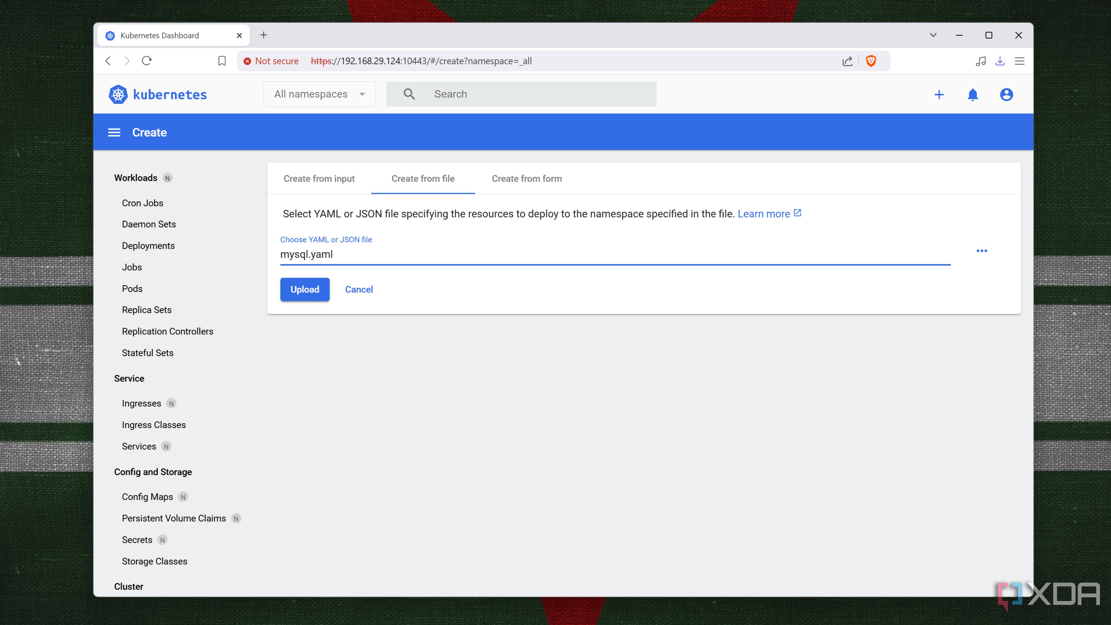Click the Kubernetes logo icon
The image size is (1111, 625).
click(118, 94)
